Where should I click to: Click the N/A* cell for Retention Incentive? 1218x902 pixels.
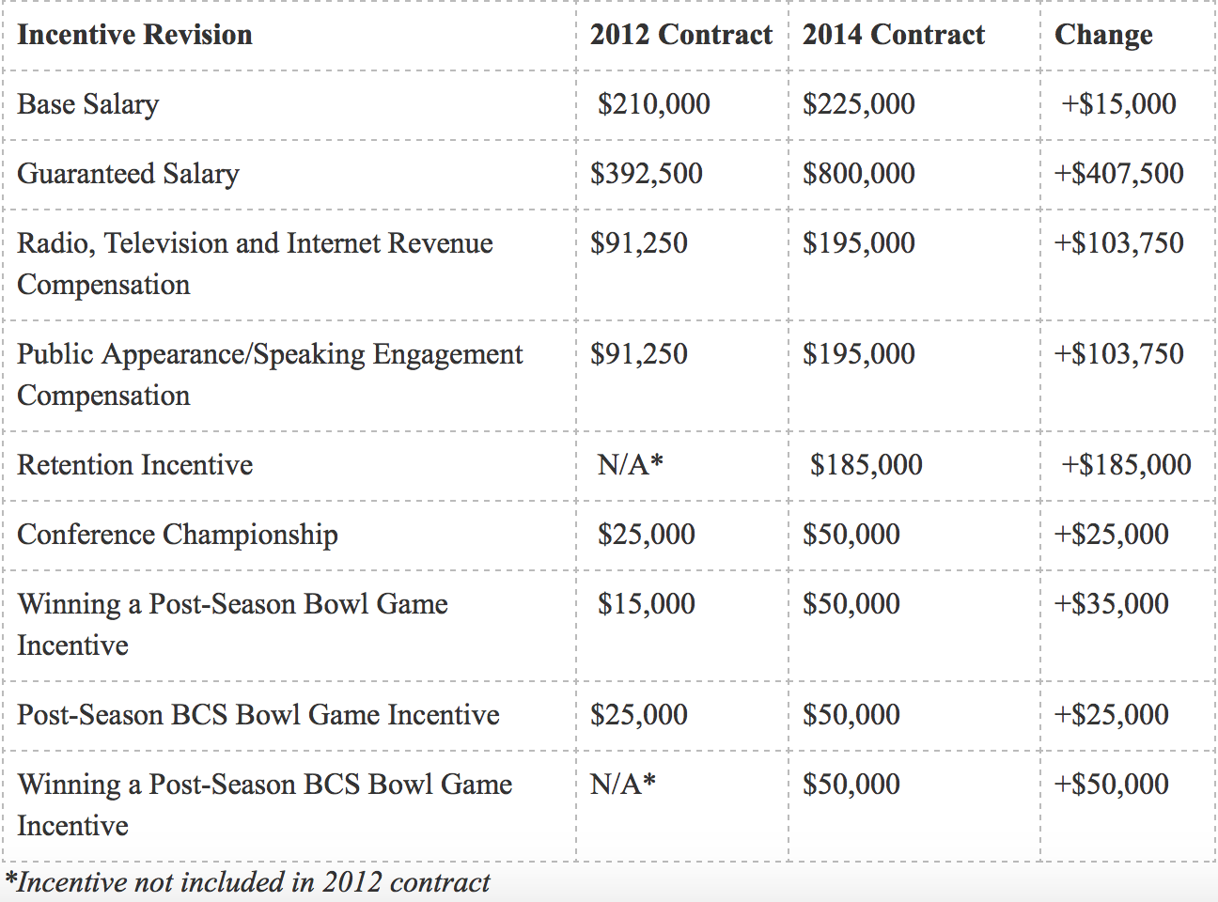point(630,464)
